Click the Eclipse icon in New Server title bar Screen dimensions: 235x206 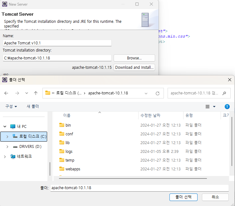(x=5, y=4)
